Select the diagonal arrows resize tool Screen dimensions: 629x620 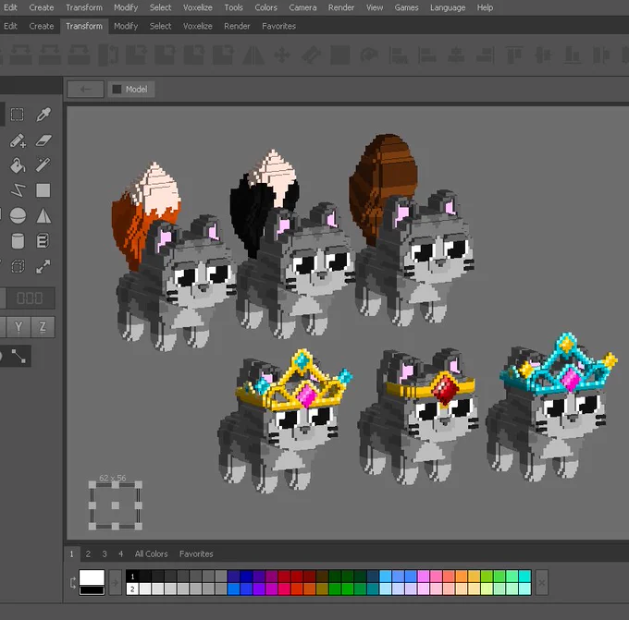point(43,266)
